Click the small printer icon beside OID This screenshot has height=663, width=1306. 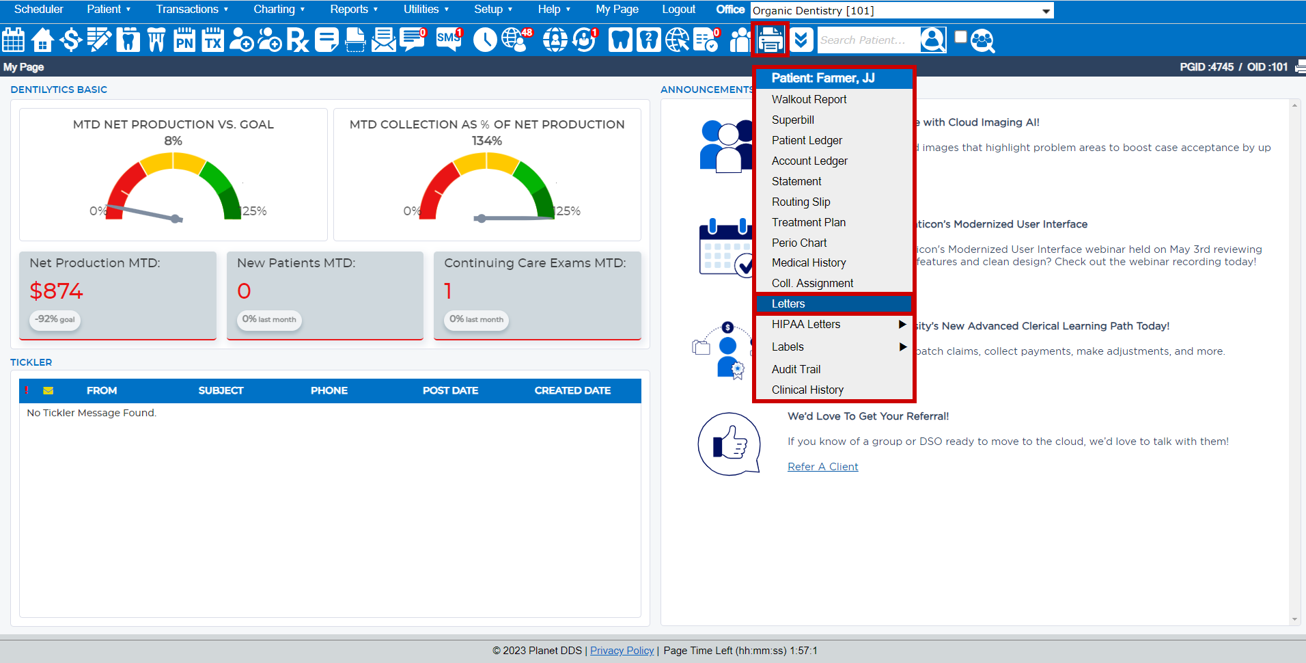(x=1301, y=67)
